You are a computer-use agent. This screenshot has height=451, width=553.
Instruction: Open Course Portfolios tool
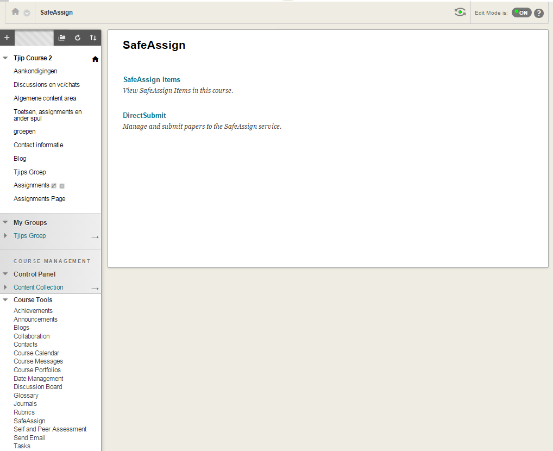[x=37, y=370]
